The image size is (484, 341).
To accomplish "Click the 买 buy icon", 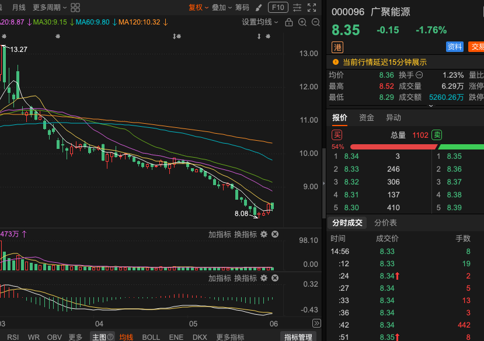I will click(x=337, y=135).
